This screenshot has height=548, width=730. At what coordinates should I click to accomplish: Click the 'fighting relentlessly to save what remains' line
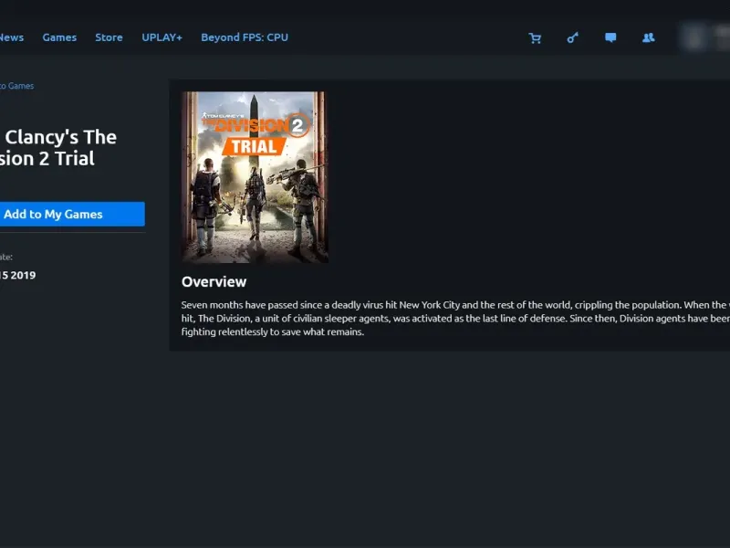[273, 332]
